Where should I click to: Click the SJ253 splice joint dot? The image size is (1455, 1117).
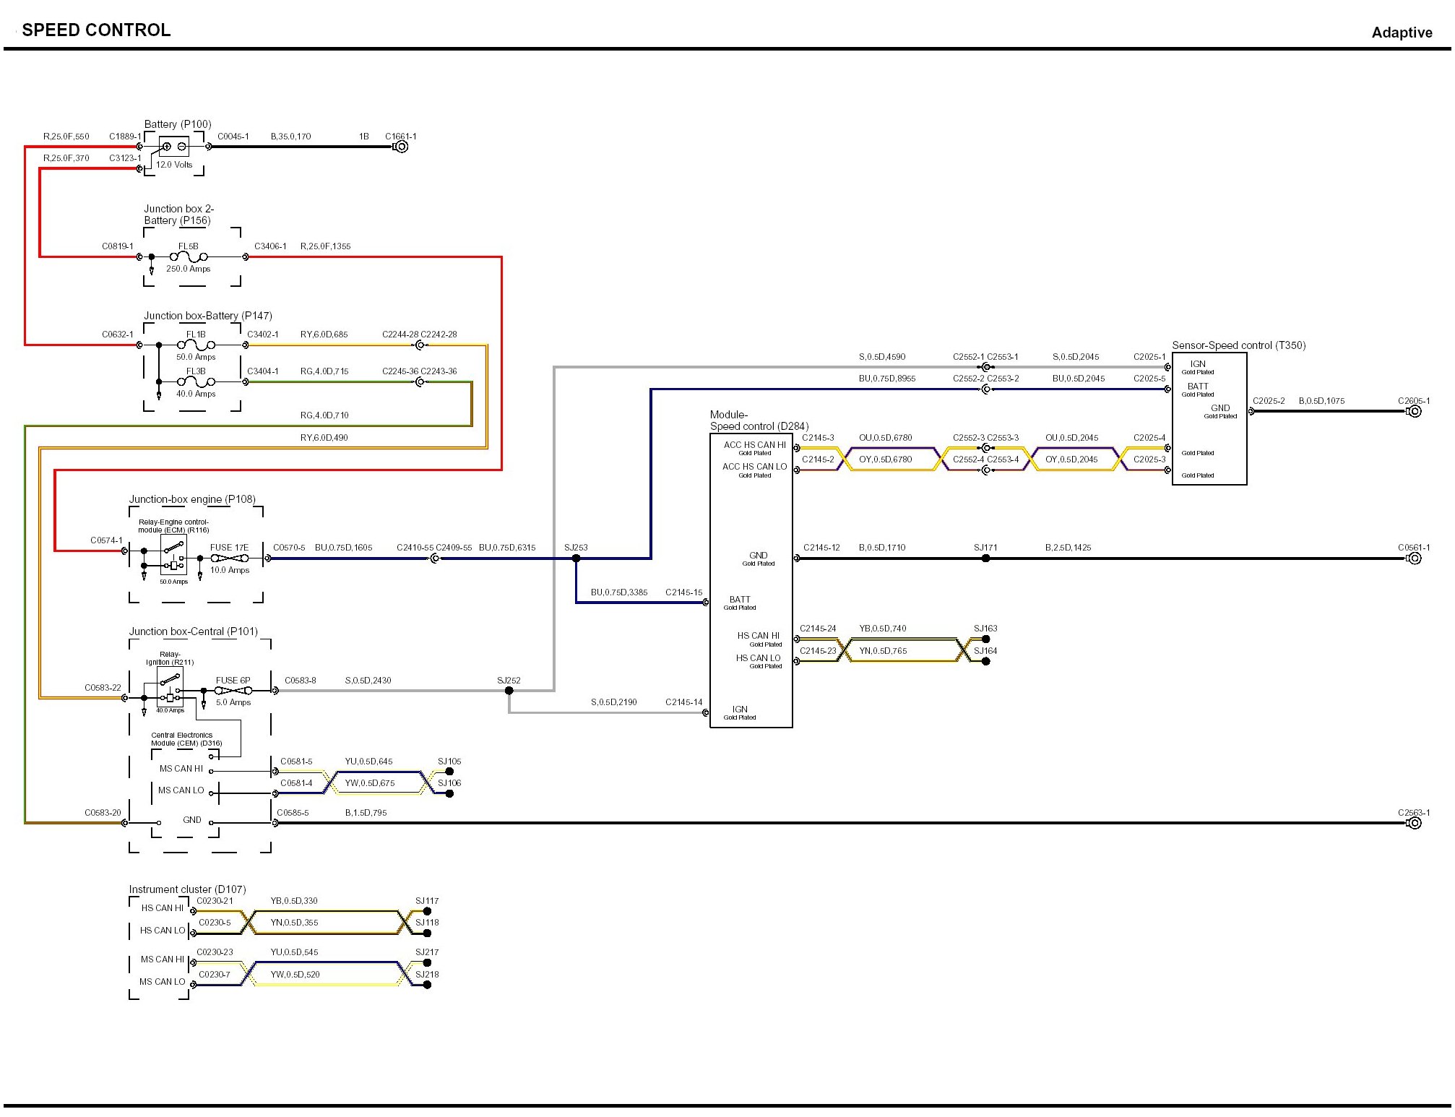tap(576, 558)
